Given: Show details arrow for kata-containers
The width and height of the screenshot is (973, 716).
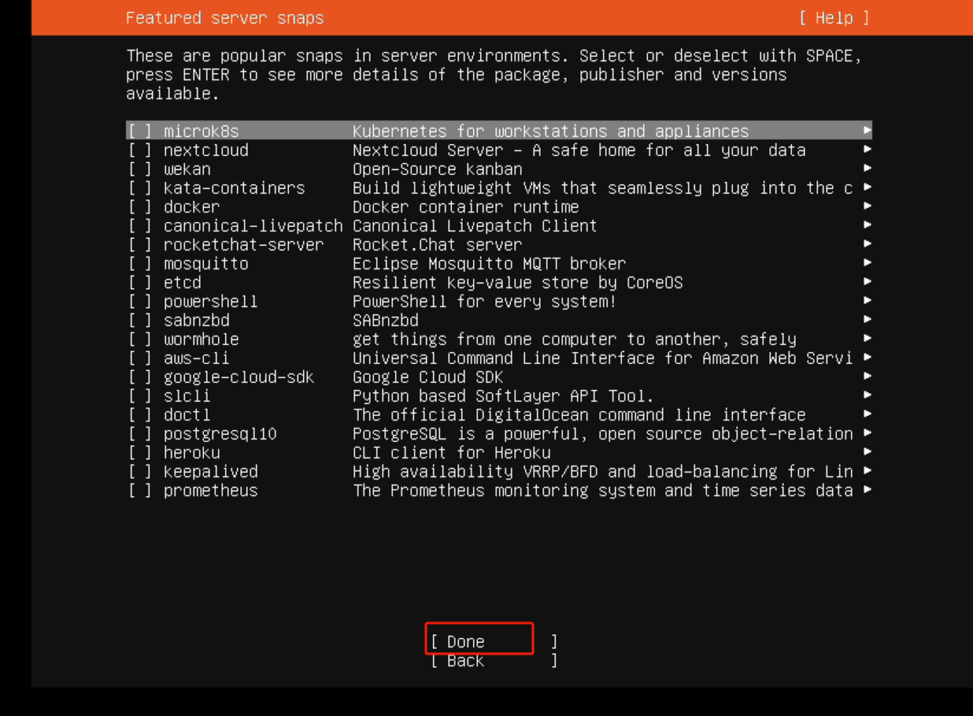Looking at the screenshot, I should tap(867, 187).
